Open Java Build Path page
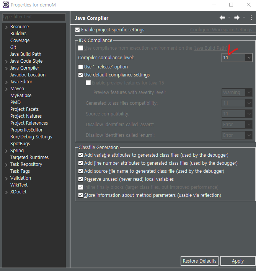This screenshot has width=256, height=271. [26, 54]
